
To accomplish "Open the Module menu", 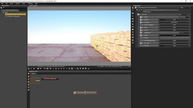I will click(17, 4).
